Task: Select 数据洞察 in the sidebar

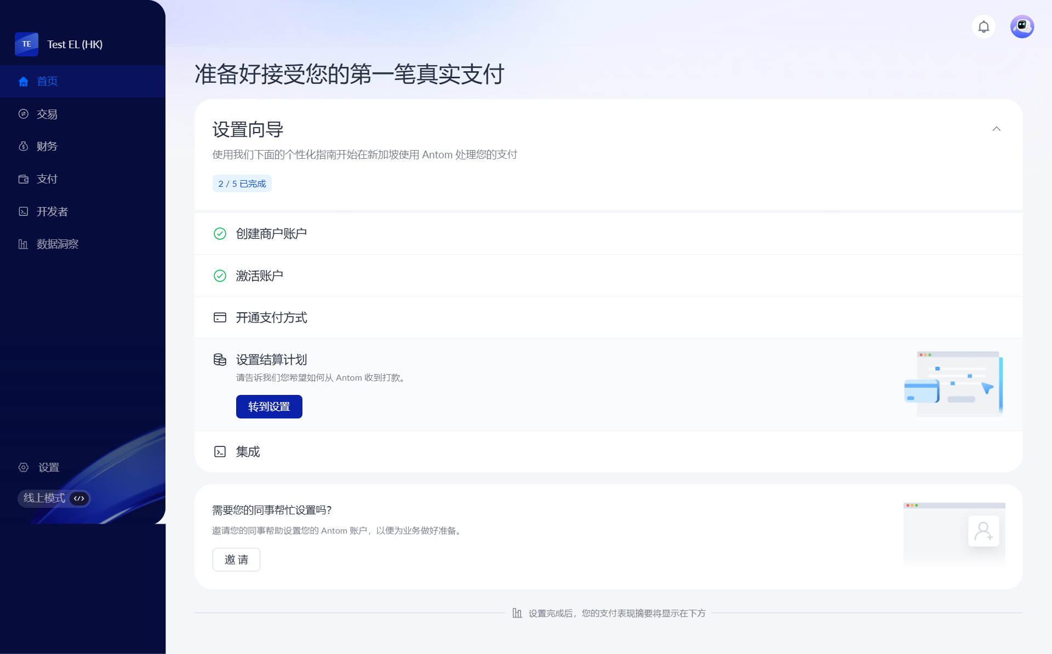Action: [x=58, y=244]
